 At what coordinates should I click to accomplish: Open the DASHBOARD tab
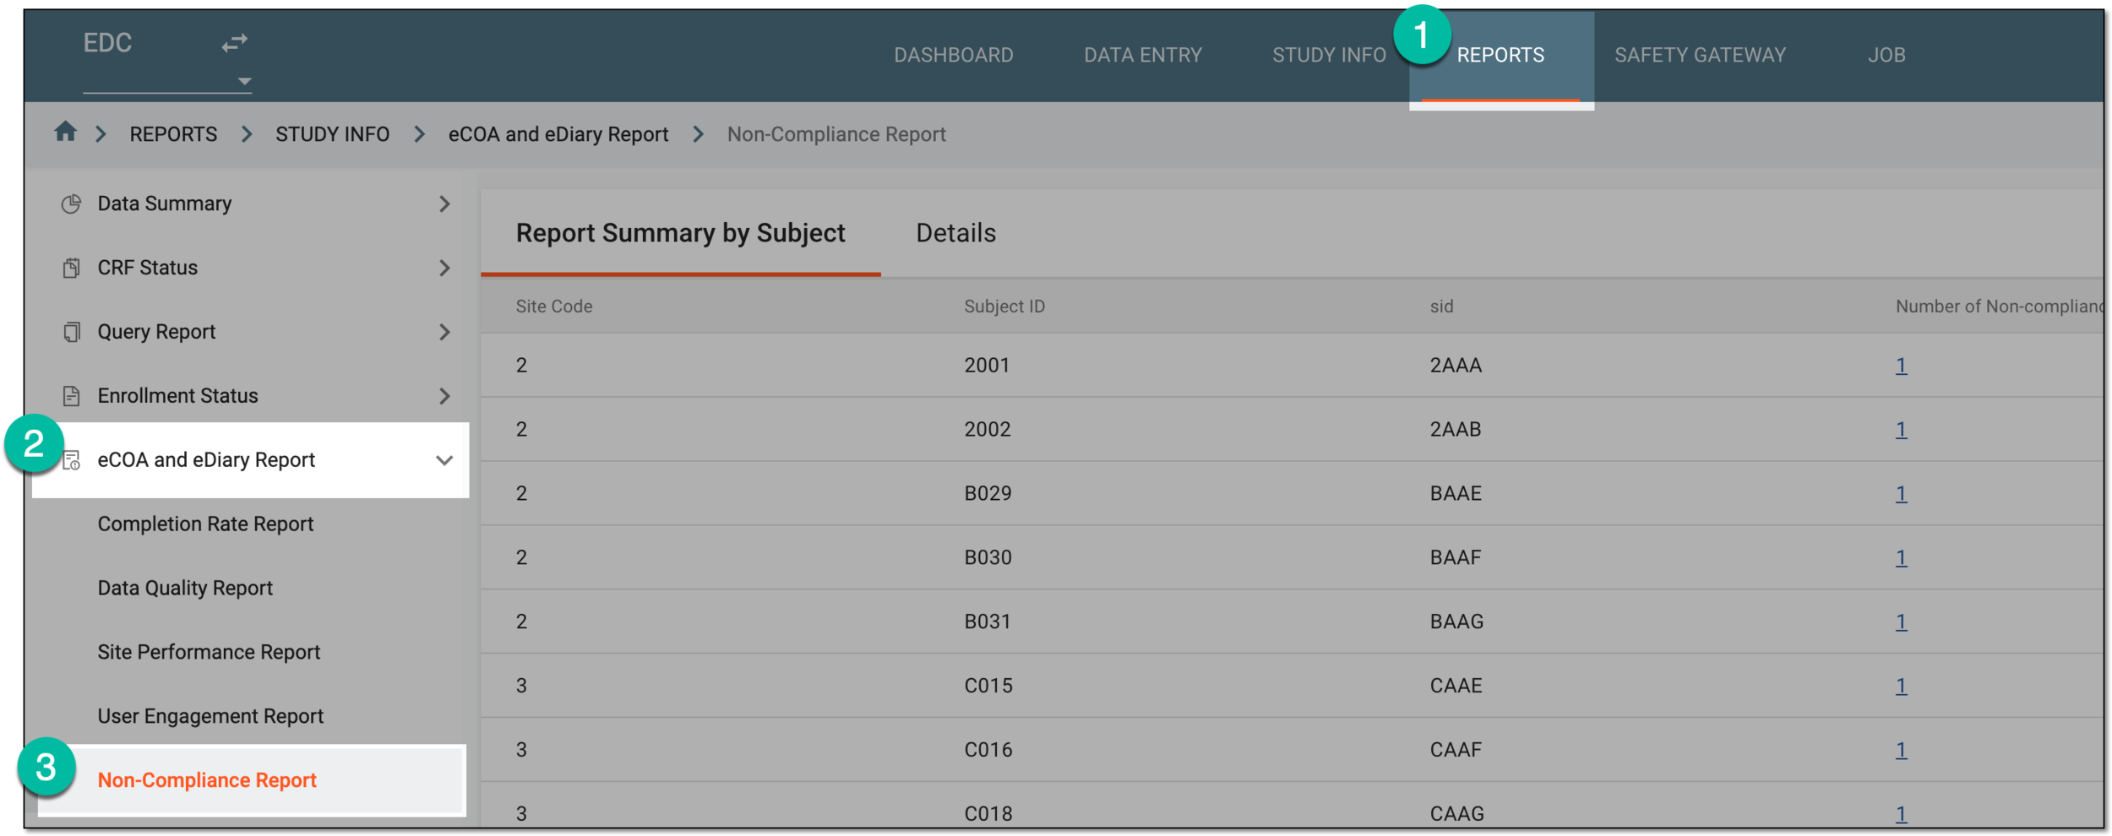[x=953, y=55]
